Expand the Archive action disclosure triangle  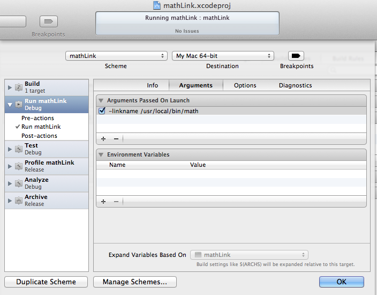tap(10, 201)
